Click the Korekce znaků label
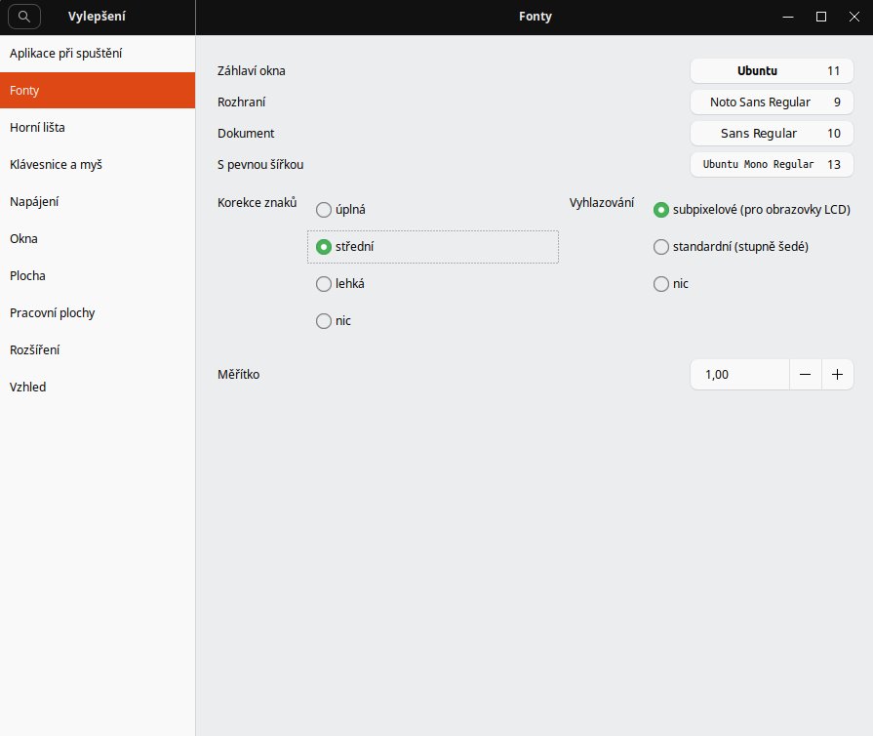Image resolution: width=873 pixels, height=736 pixels. point(258,203)
